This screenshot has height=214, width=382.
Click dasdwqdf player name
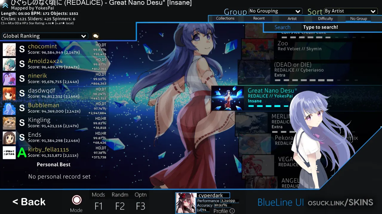pyautogui.click(x=41, y=91)
